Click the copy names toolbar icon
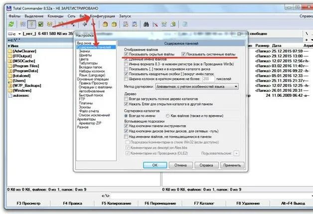 pyautogui.click(x=173, y=24)
